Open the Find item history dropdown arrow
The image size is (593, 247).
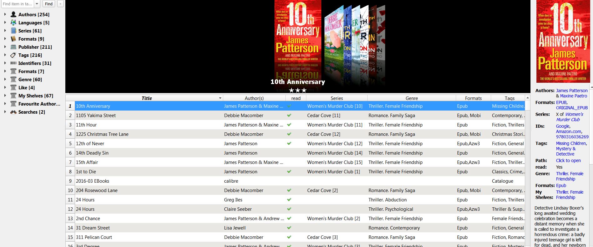click(37, 4)
